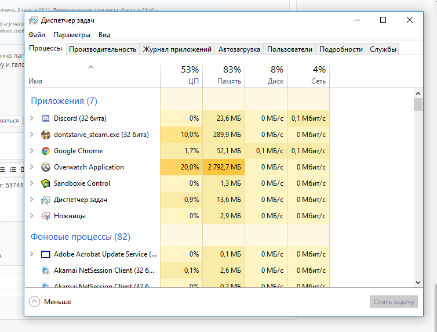Expand the Adobe Acrobat Update Service row
The width and height of the screenshot is (437, 332).
click(32, 254)
